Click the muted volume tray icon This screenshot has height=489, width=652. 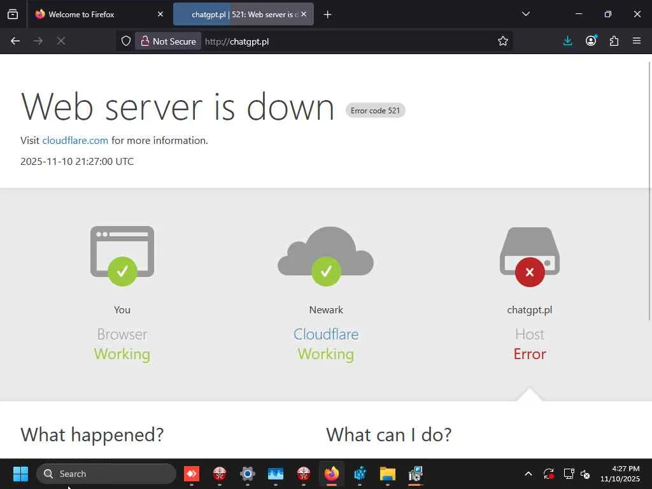(585, 474)
